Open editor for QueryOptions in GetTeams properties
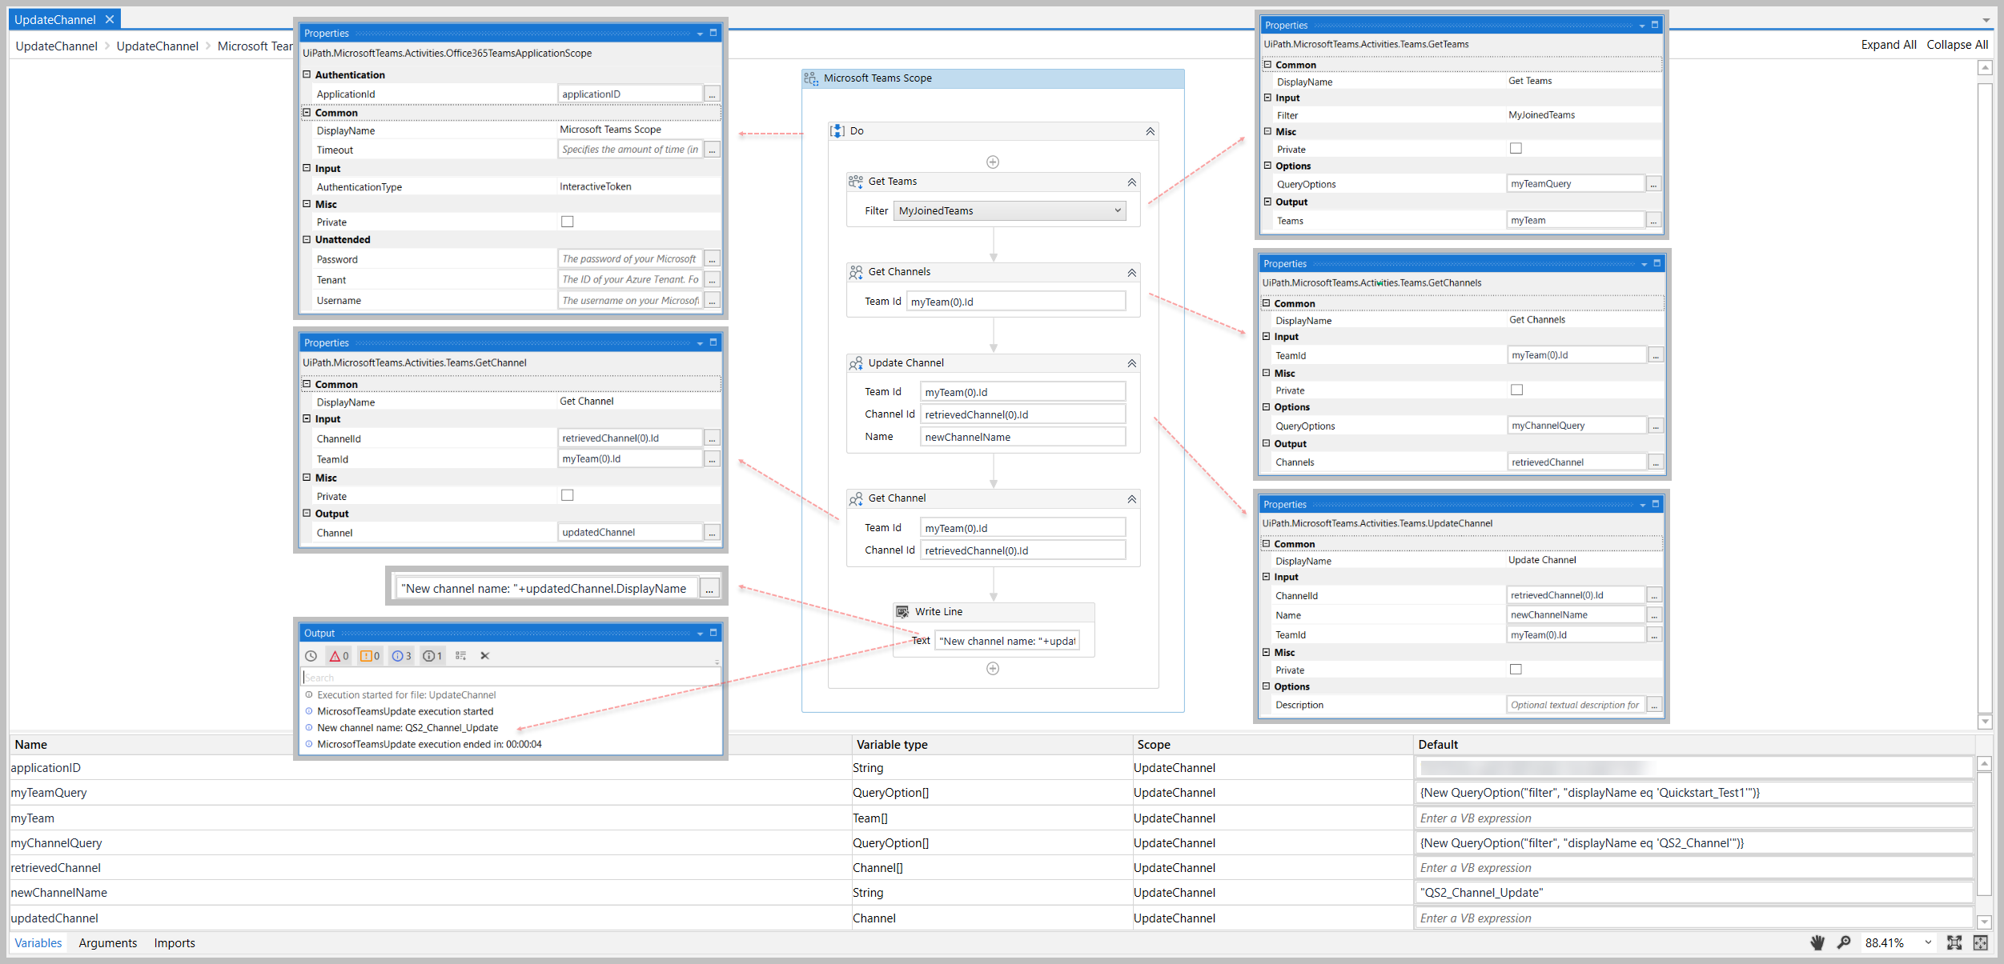Viewport: 2004px width, 964px height. (x=1653, y=184)
